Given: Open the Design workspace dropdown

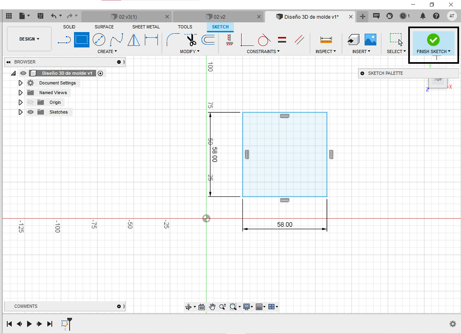Looking at the screenshot, I should (29, 39).
